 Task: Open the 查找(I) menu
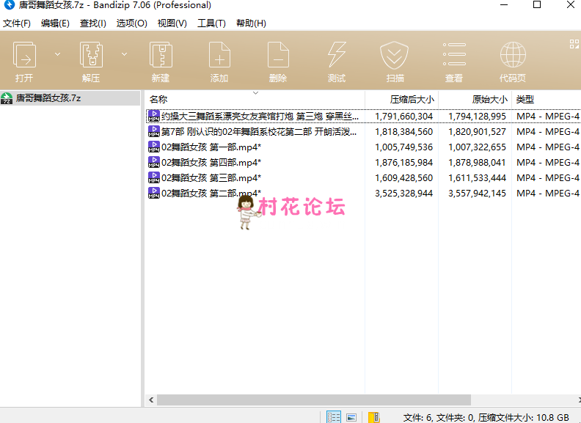[93, 23]
